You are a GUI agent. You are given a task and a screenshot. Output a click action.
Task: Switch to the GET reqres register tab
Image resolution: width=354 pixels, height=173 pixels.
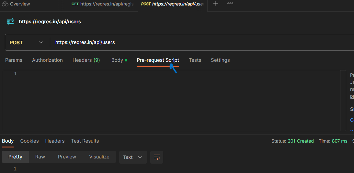[x=103, y=4]
